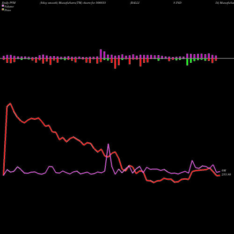This screenshot has height=234, width=234.
Task: Select the Volume legend label
Action: tap(9, 7)
